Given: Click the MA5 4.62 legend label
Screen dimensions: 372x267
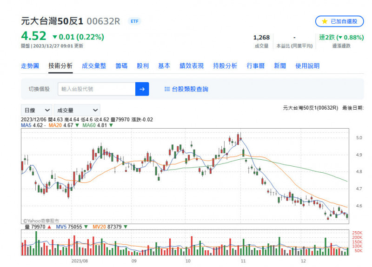Looking at the screenshot, I should [32, 125].
